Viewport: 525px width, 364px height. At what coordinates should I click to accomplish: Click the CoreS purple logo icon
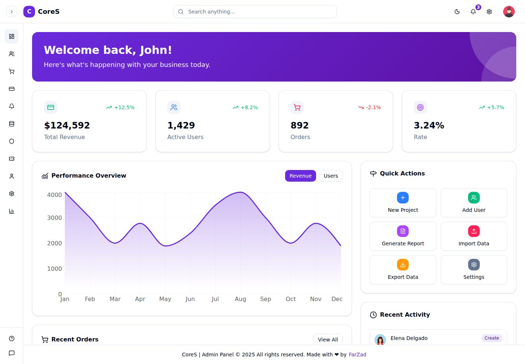click(x=29, y=12)
